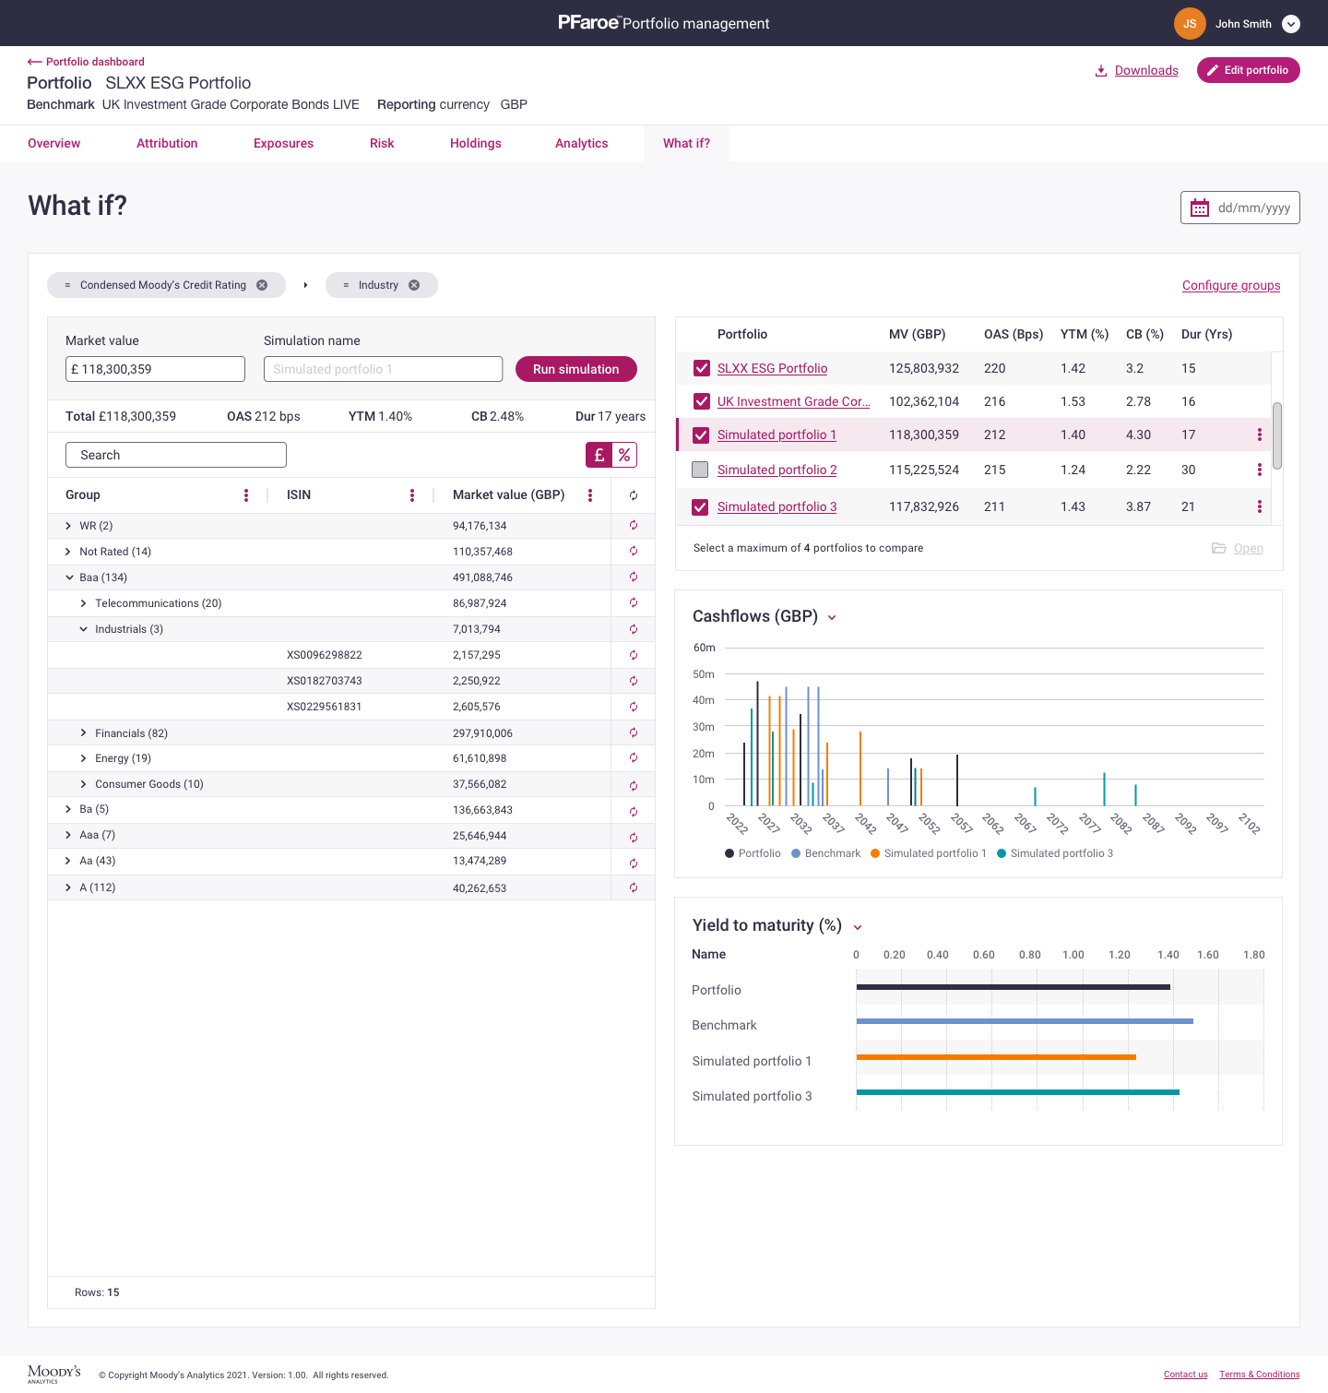Open the ISIN column kebab menu
The height and width of the screenshot is (1393, 1328).
412,494
